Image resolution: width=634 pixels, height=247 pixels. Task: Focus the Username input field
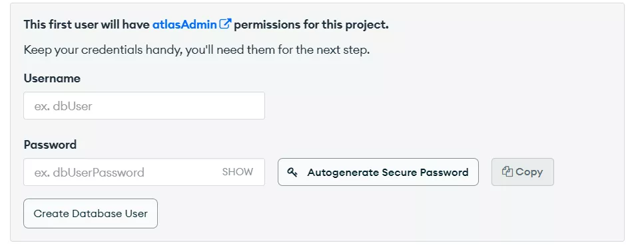coord(144,106)
